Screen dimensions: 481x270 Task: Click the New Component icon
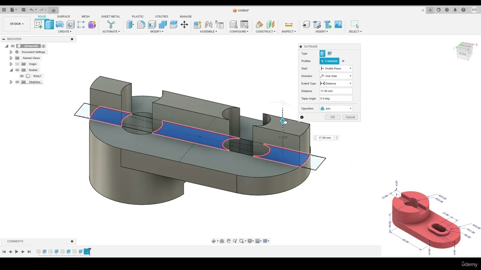[x=198, y=25]
